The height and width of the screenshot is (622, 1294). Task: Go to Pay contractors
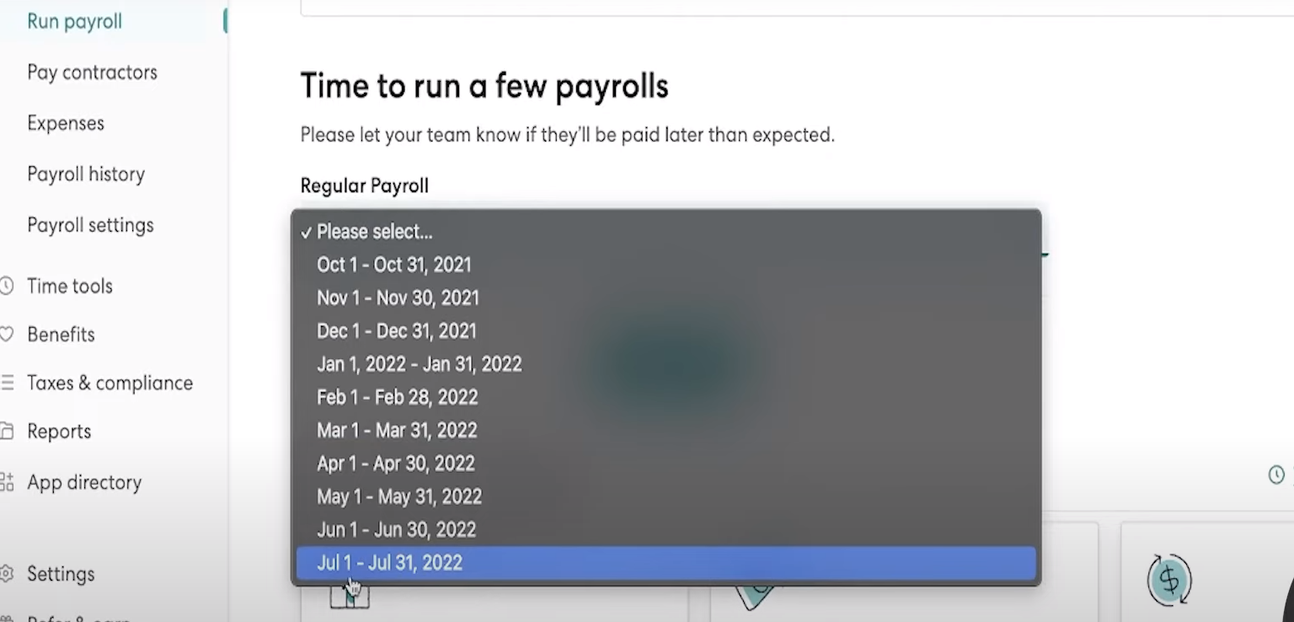tap(92, 72)
